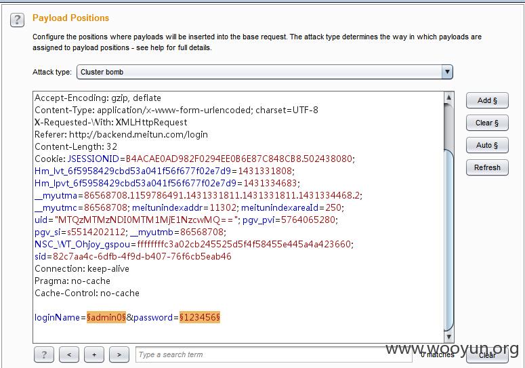
Task: Click the scroll up arrow of the request editor
Action: point(448,98)
